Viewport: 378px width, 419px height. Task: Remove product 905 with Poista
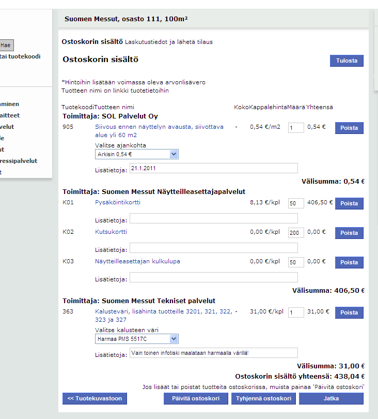(x=349, y=128)
